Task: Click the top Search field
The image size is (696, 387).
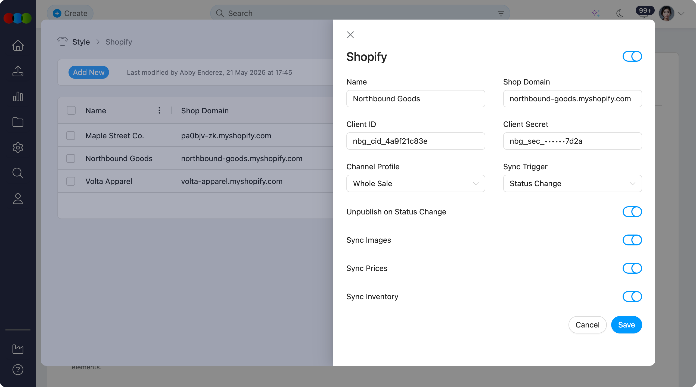Action: [x=360, y=13]
